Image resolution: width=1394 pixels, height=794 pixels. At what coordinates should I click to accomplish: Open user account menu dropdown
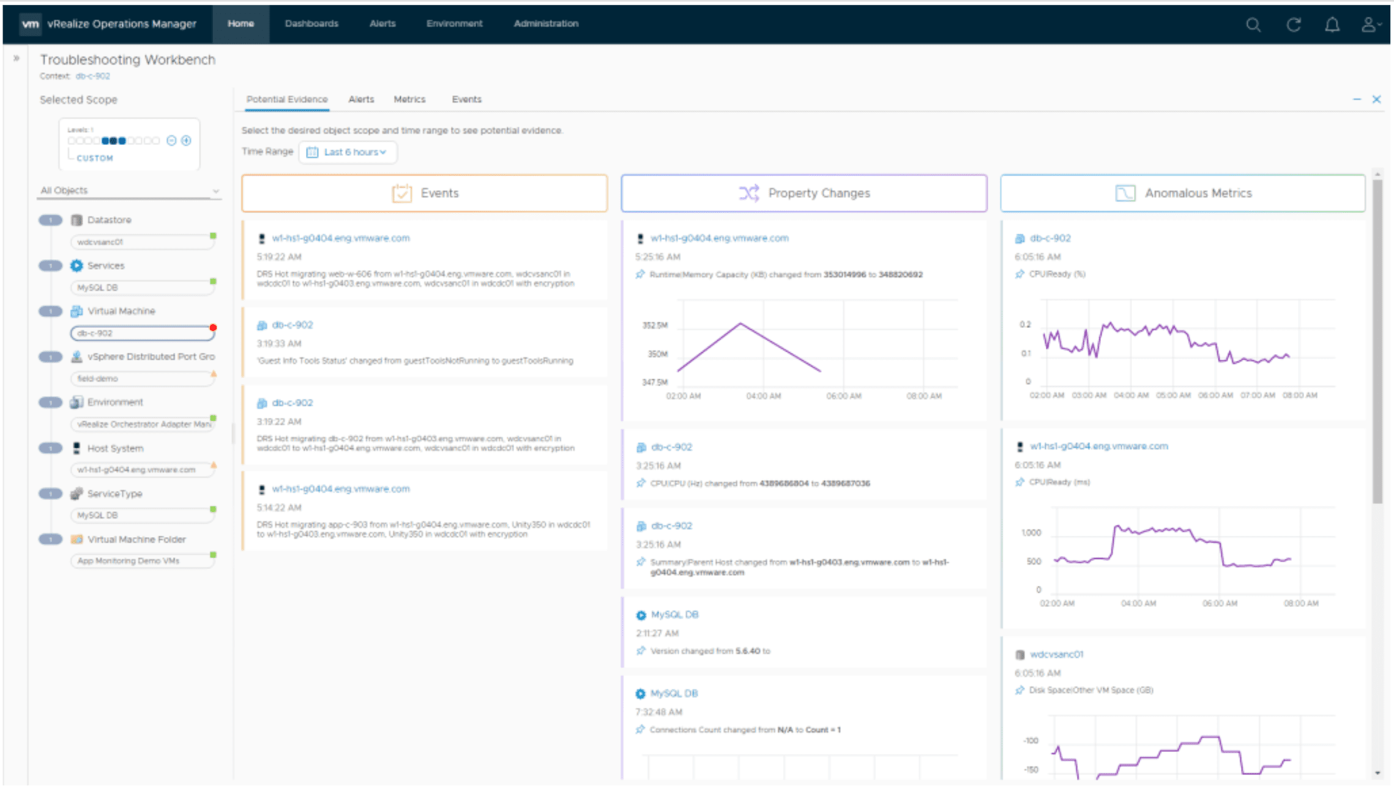1371,24
